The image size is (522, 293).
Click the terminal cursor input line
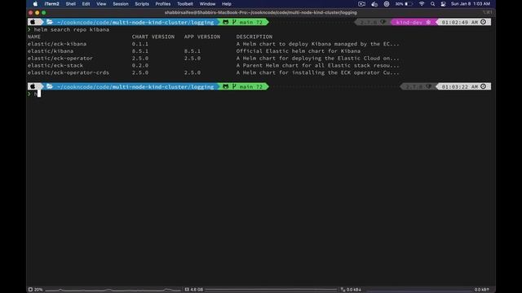pos(39,94)
